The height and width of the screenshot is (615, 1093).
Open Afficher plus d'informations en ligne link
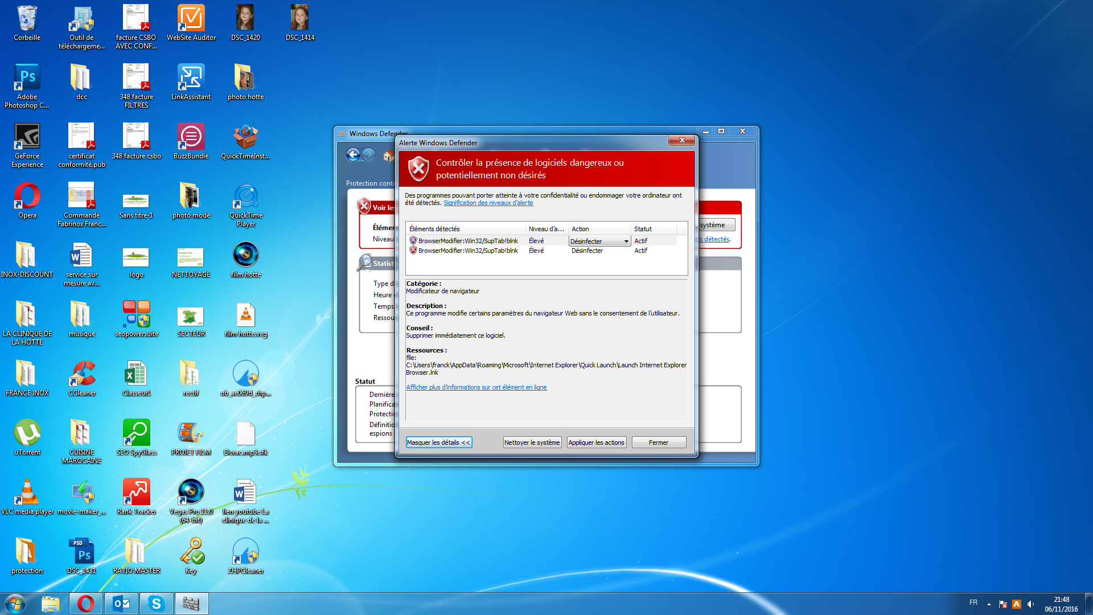tap(476, 387)
